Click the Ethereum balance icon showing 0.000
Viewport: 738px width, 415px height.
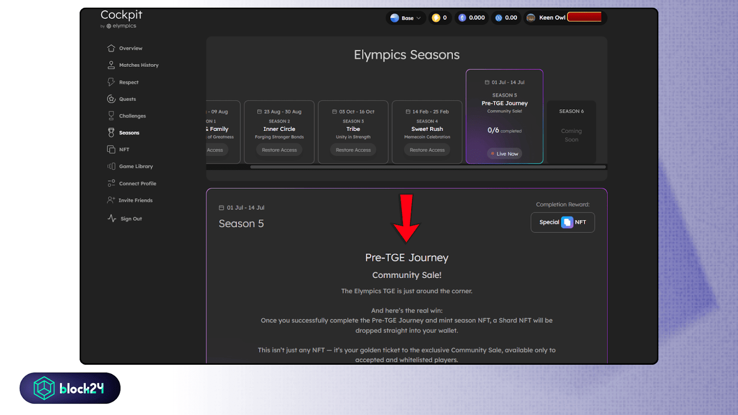(462, 18)
